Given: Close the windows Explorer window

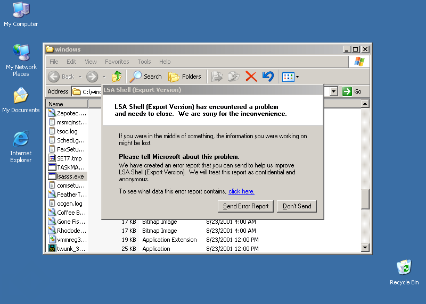Looking at the screenshot, I should [x=365, y=49].
